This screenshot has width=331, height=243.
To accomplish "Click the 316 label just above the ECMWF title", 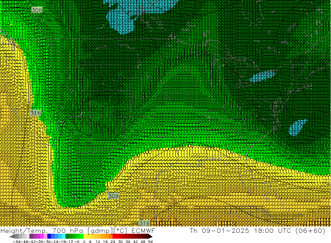I will pyautogui.click(x=144, y=223).
